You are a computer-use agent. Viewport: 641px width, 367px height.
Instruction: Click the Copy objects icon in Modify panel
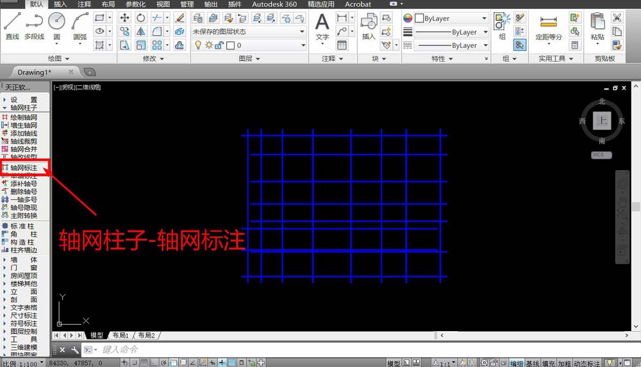coord(125,31)
